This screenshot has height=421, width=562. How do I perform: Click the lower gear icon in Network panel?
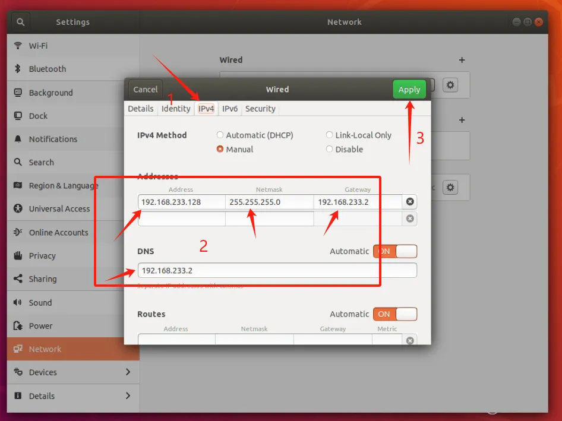(450, 188)
